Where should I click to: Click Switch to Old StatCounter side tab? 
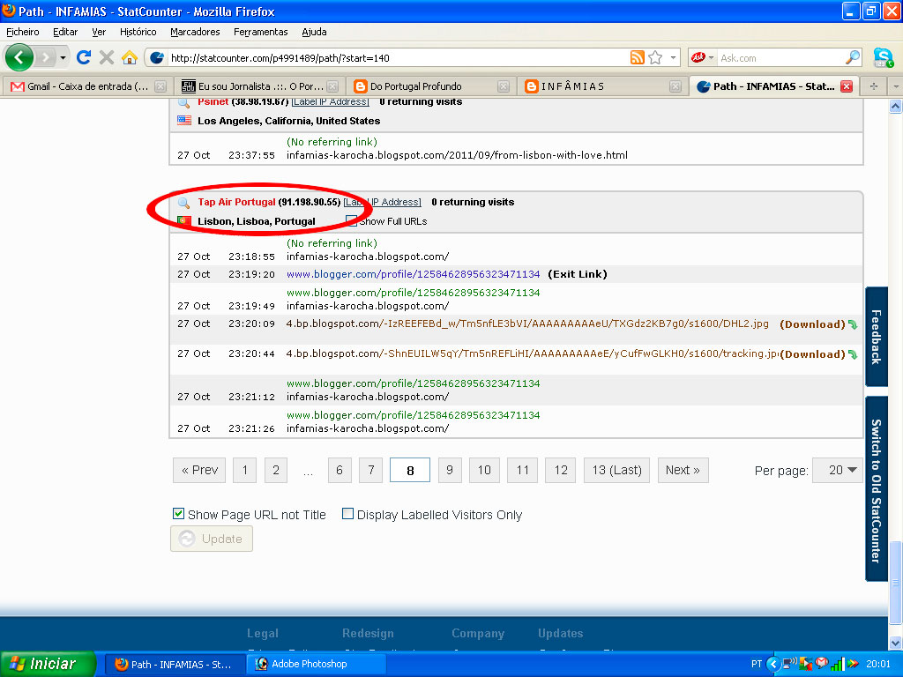(x=876, y=488)
